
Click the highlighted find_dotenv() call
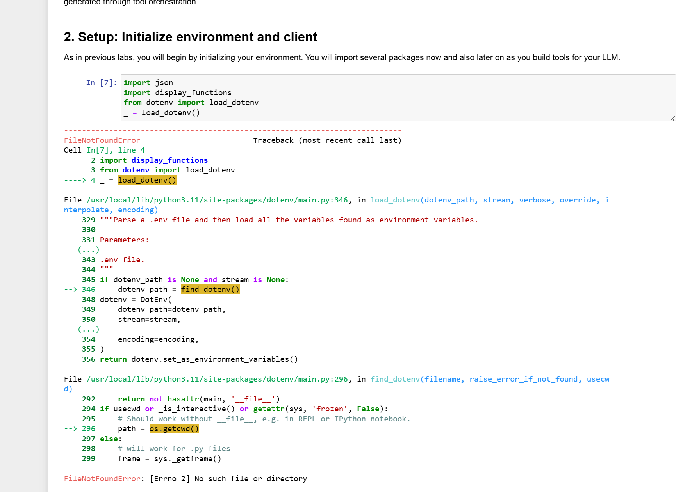[210, 290]
